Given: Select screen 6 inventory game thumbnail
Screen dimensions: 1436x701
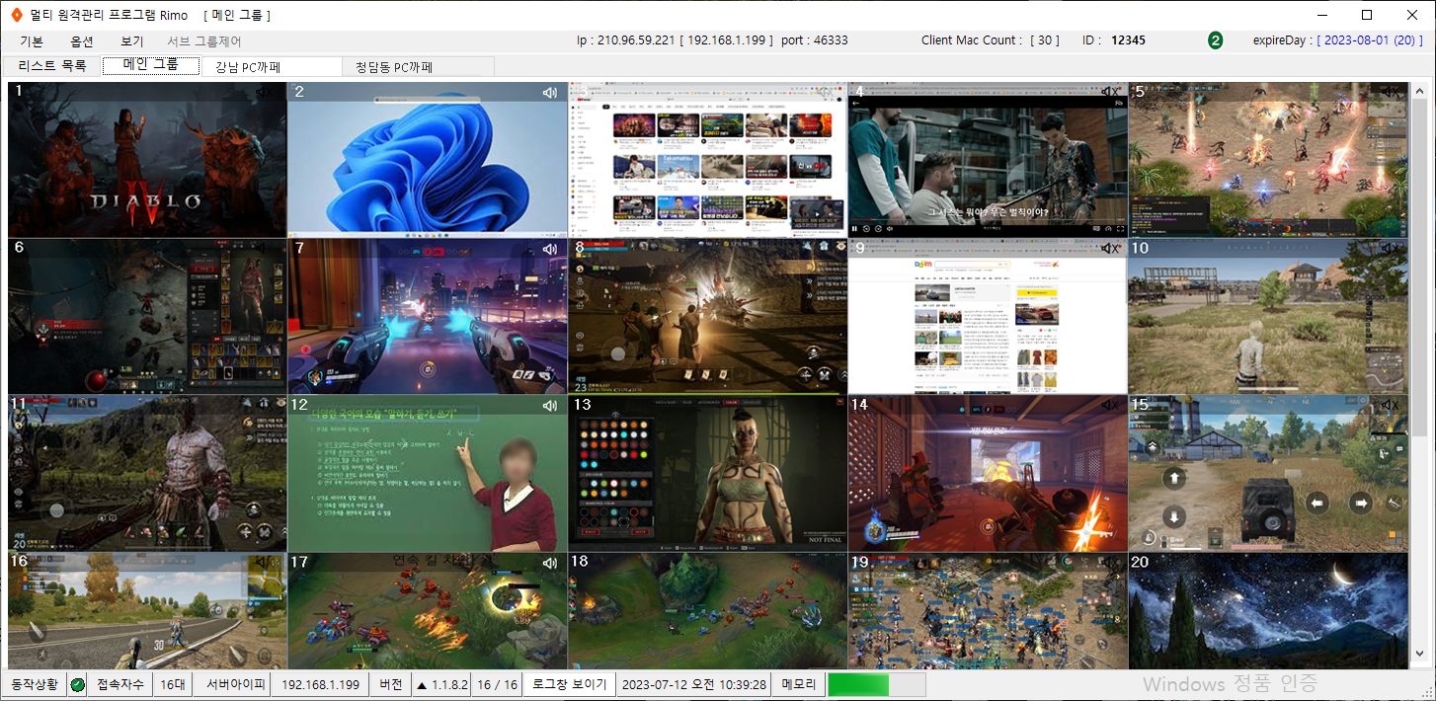Looking at the screenshot, I should [x=147, y=316].
